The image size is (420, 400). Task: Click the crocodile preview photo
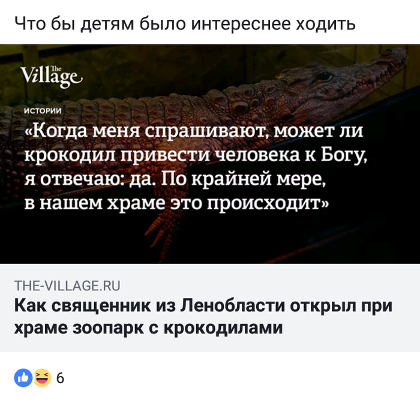point(210,154)
